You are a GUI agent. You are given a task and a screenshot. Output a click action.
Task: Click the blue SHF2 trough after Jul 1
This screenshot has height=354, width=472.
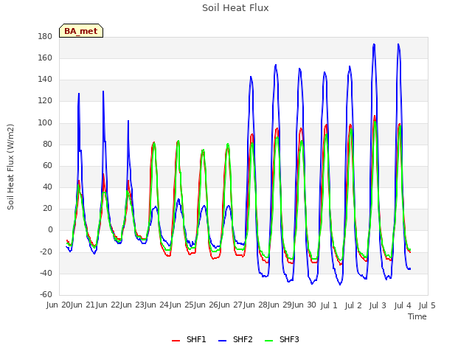pos(340,284)
